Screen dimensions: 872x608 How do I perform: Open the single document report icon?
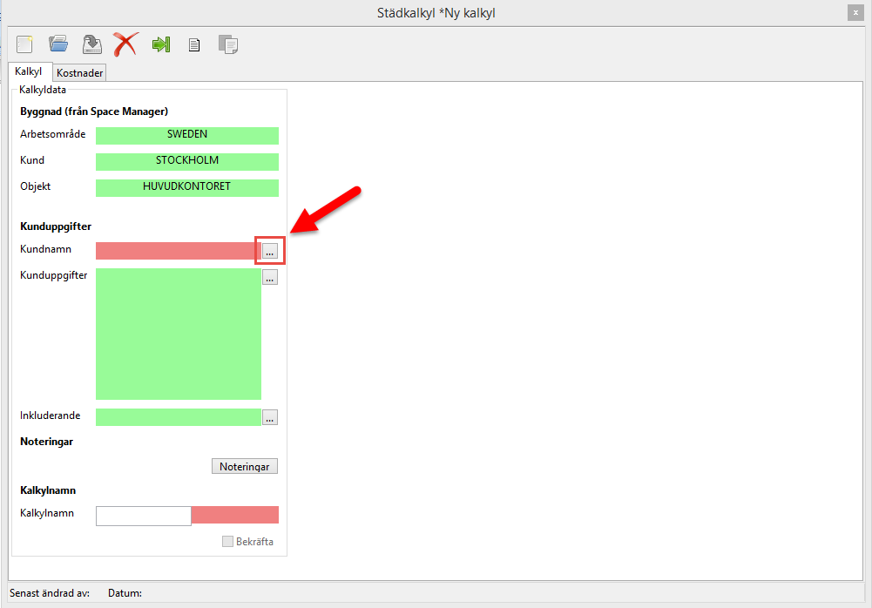click(195, 44)
